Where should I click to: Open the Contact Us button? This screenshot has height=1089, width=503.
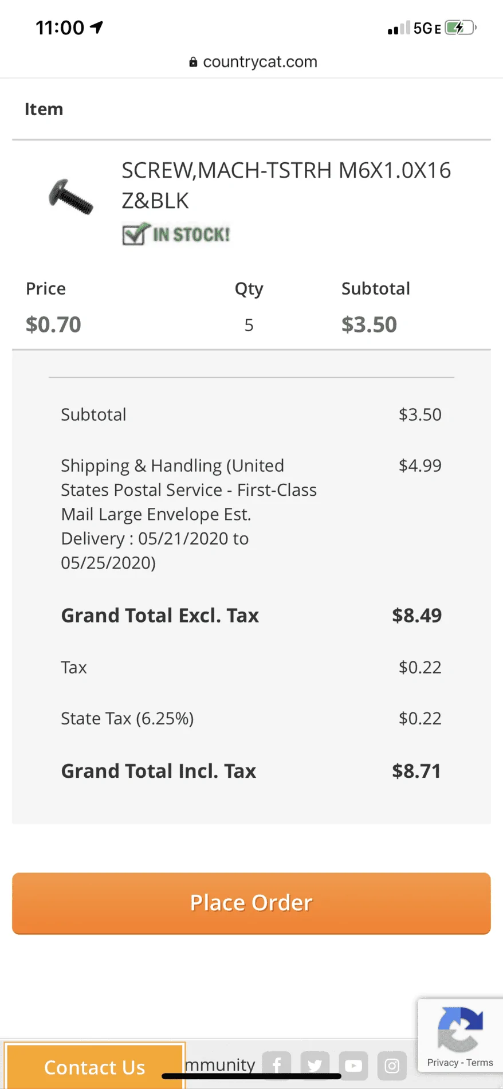click(95, 1067)
